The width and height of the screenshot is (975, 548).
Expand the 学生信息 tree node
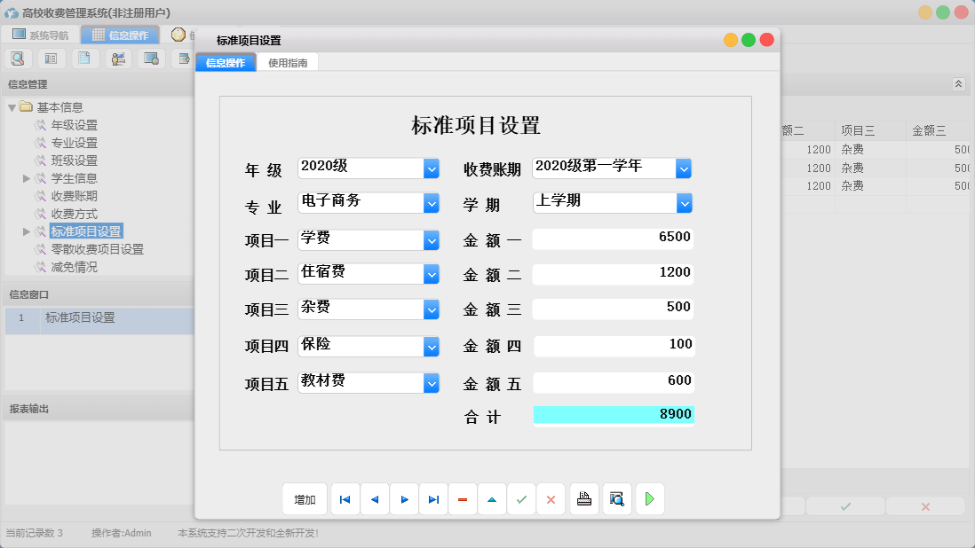click(28, 178)
